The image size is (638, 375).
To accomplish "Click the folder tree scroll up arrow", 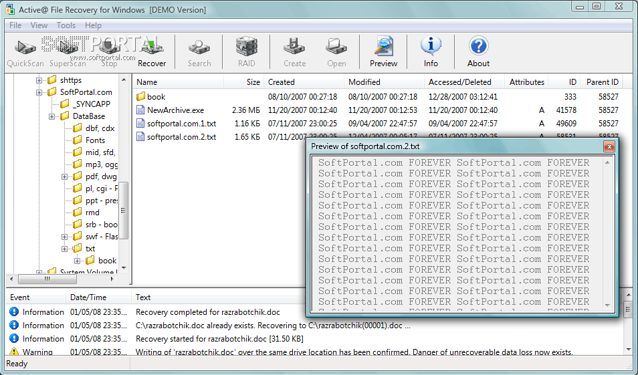I will 124,80.
